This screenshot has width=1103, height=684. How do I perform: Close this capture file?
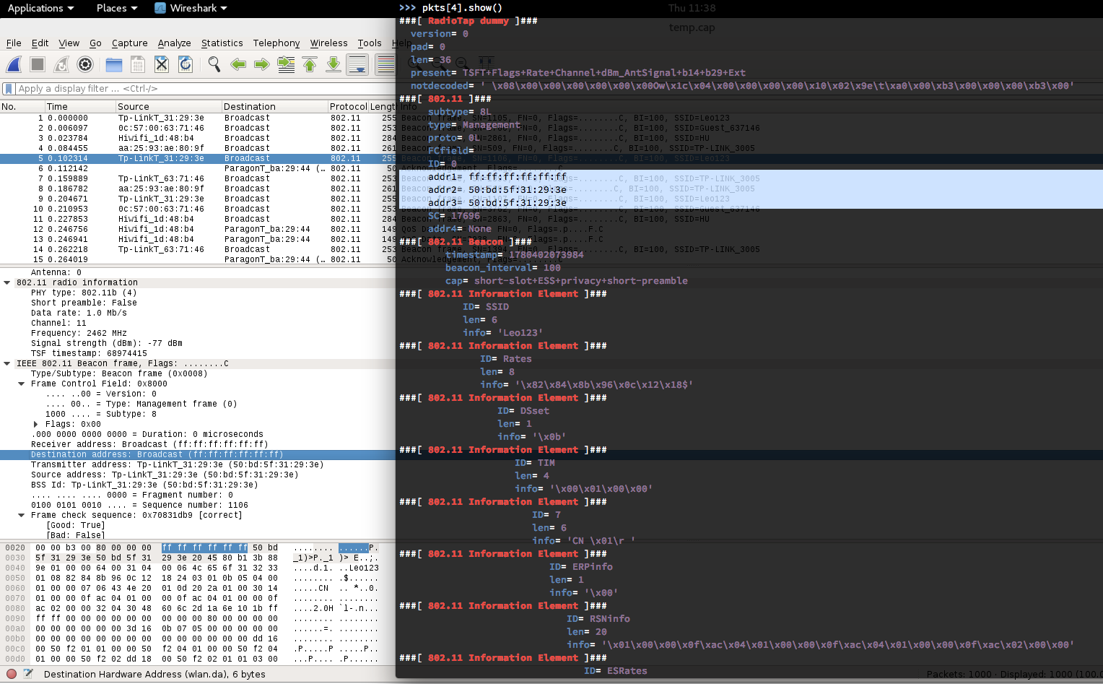pos(162,64)
